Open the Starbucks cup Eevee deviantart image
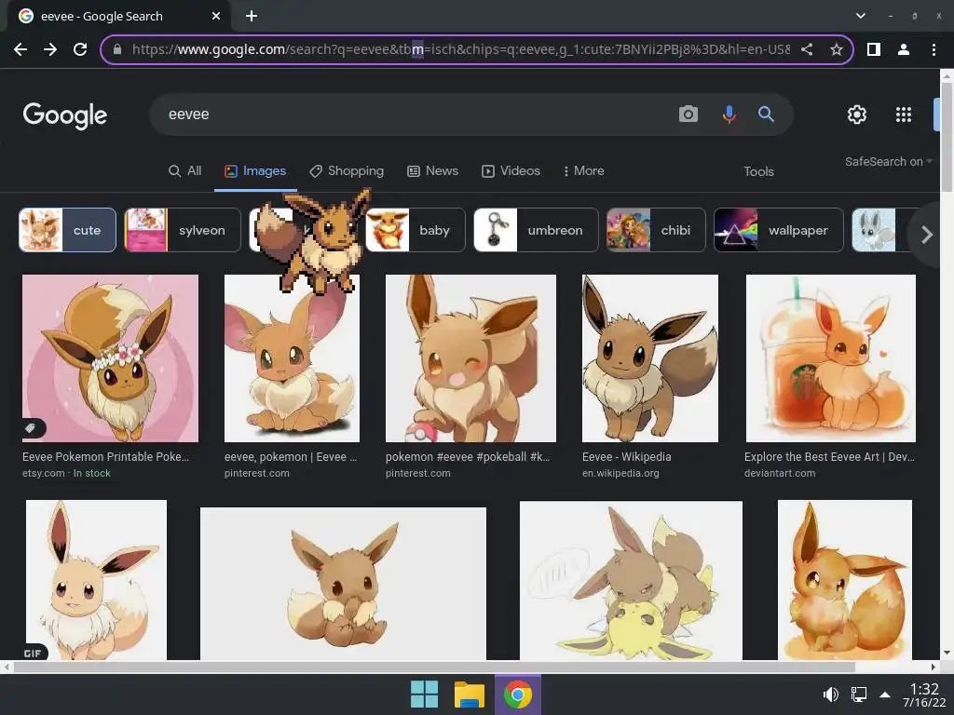This screenshot has height=715, width=954. [830, 358]
